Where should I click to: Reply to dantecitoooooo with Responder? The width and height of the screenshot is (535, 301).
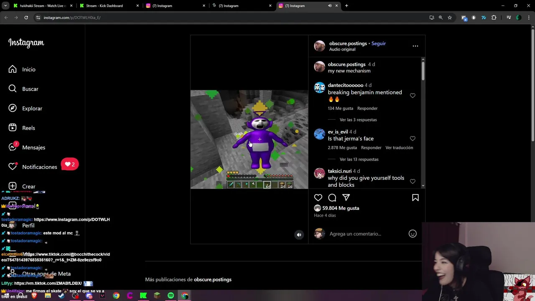click(x=367, y=108)
